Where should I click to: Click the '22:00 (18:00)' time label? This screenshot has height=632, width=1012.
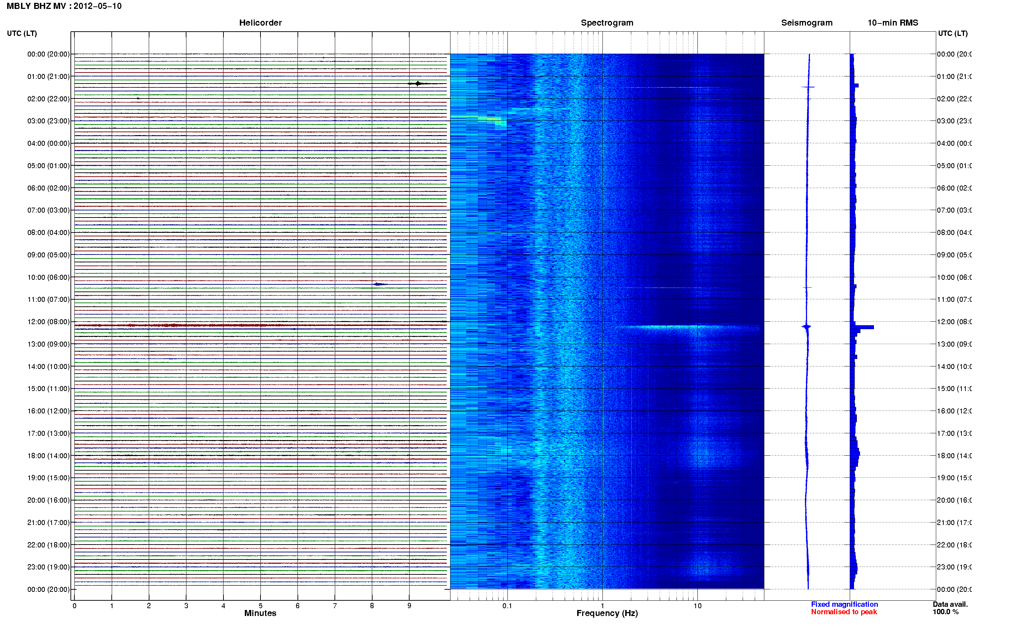click(x=48, y=545)
